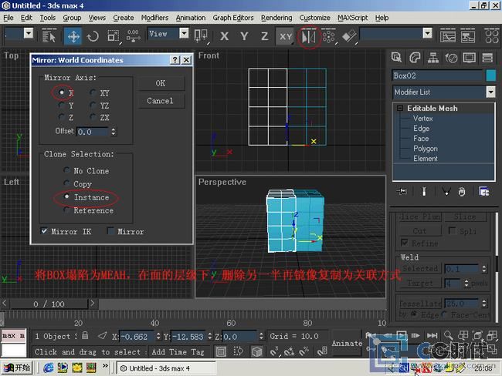Image resolution: width=502 pixels, height=376 pixels.
Task: Select ZX mirror axis radio button
Action: 93,117
